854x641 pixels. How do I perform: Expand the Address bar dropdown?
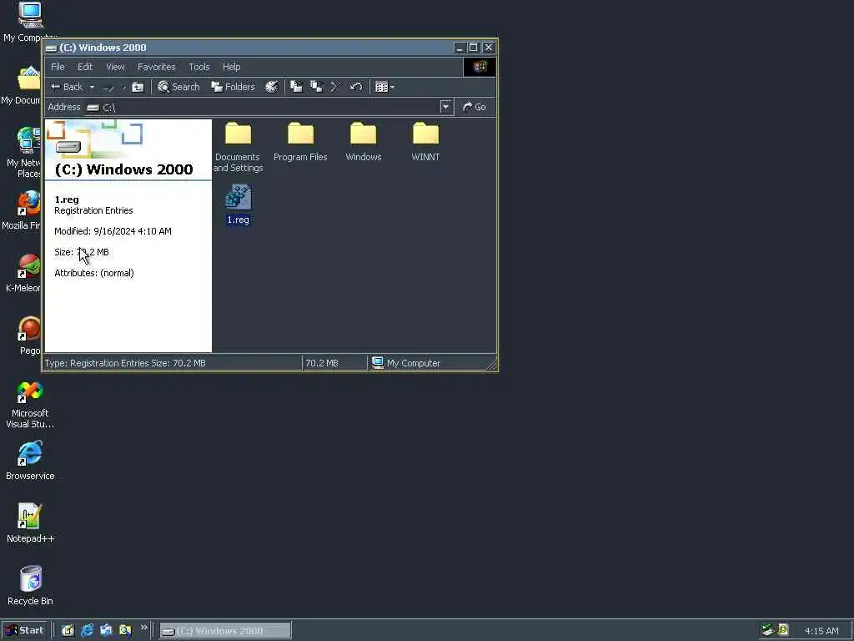[445, 107]
